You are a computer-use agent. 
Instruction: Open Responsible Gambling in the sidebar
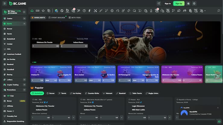click(x=14, y=121)
